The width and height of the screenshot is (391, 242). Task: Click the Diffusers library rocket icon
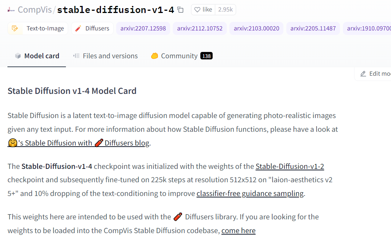click(77, 28)
